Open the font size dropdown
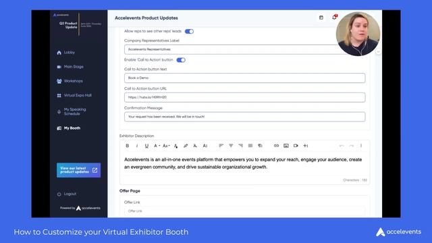The image size is (432, 243). [166, 146]
